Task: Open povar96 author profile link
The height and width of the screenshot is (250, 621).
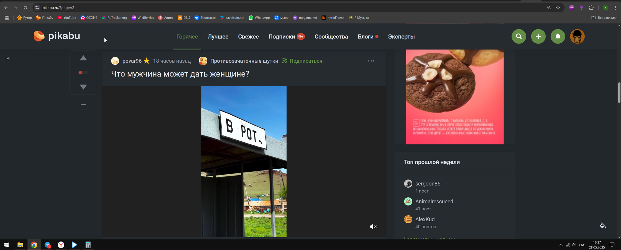Action: (132, 61)
